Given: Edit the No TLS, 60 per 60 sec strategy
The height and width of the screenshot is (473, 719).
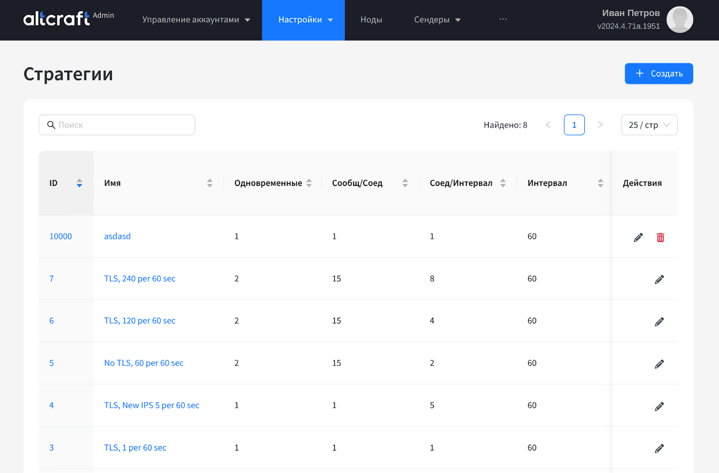Looking at the screenshot, I should point(659,364).
